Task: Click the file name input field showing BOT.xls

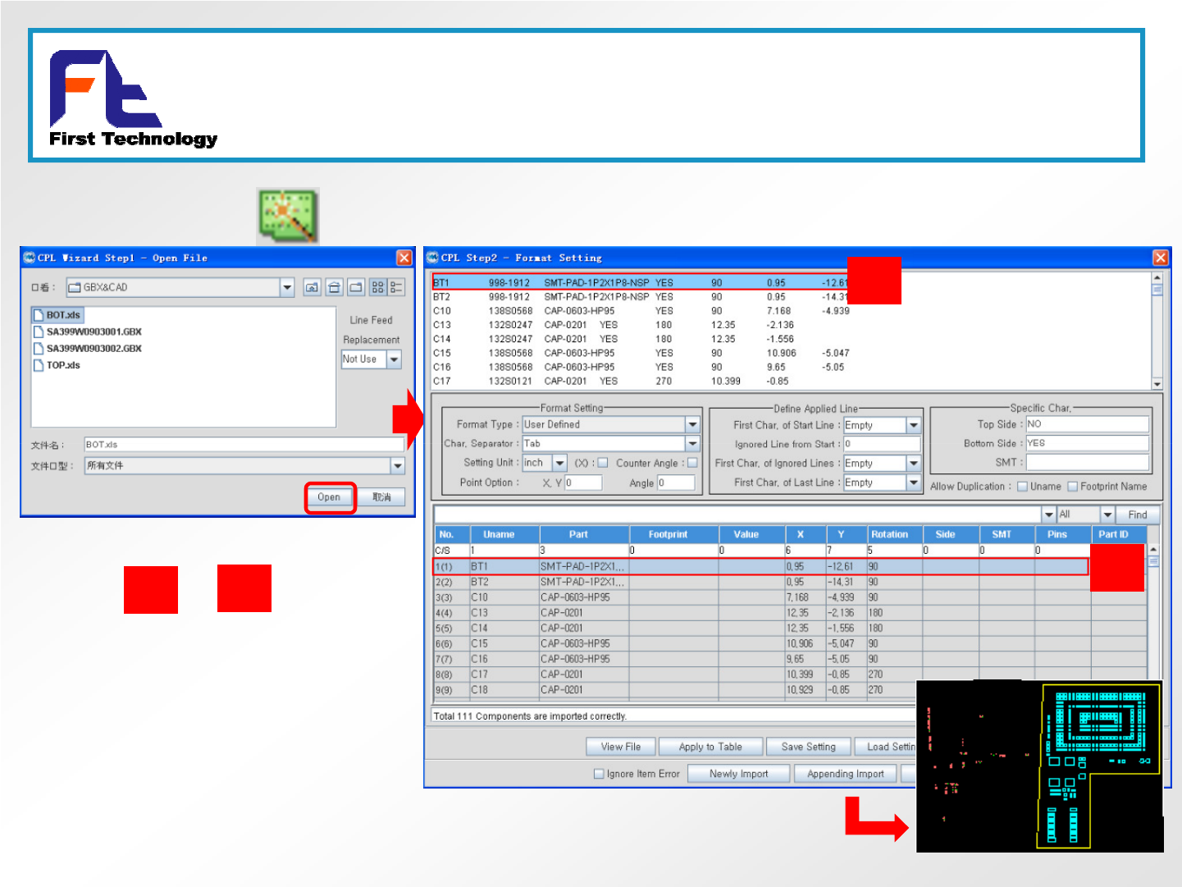Action: pyautogui.click(x=244, y=445)
